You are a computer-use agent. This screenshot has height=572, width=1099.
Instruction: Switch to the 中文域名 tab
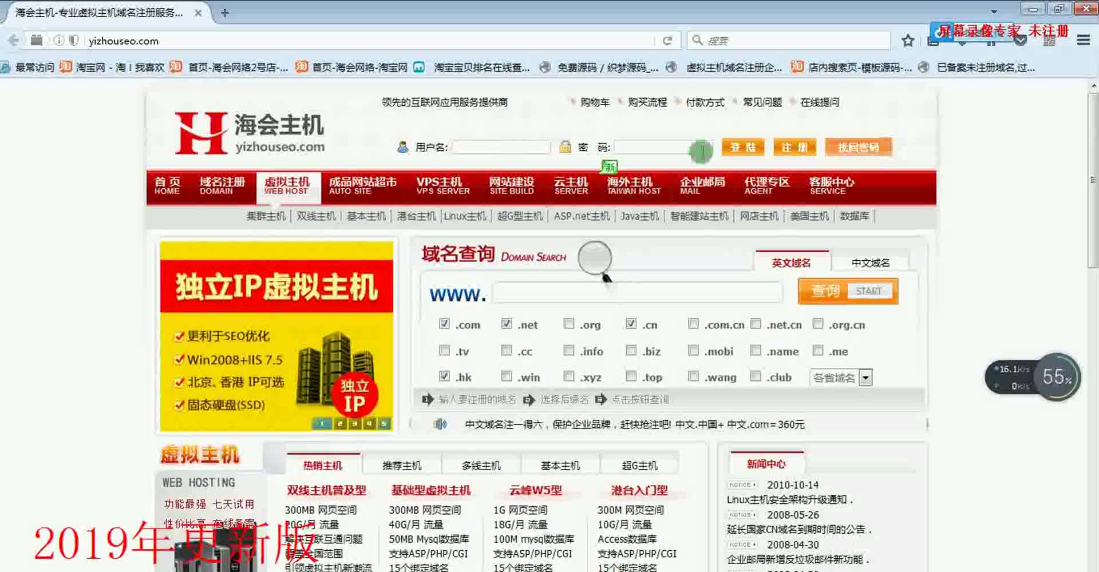point(871,262)
